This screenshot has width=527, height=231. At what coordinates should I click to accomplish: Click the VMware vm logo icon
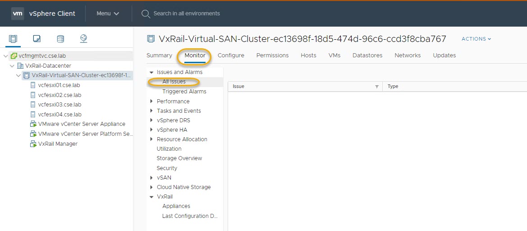pyautogui.click(x=18, y=14)
